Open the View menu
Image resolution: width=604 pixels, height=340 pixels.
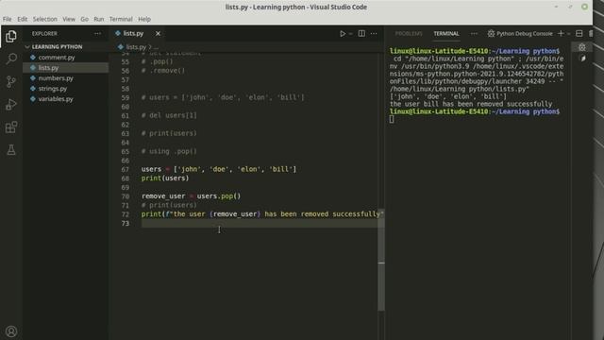(x=69, y=19)
